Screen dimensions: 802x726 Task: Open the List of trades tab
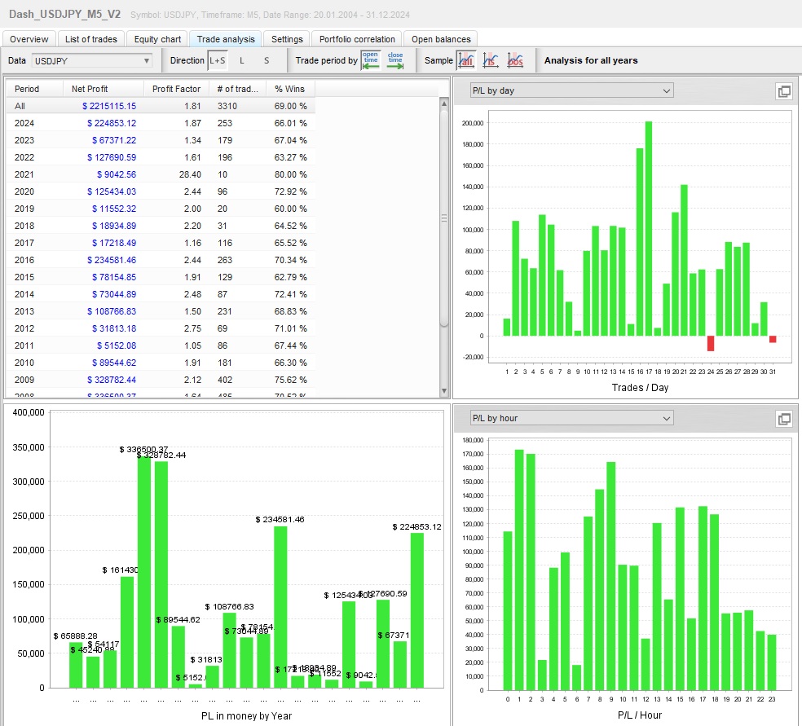(91, 39)
